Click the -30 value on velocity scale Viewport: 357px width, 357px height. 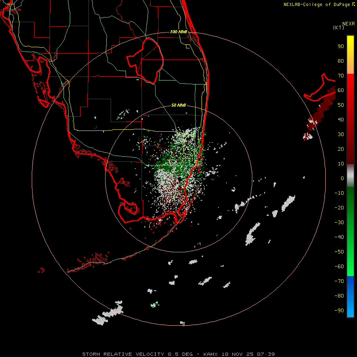tap(339, 223)
